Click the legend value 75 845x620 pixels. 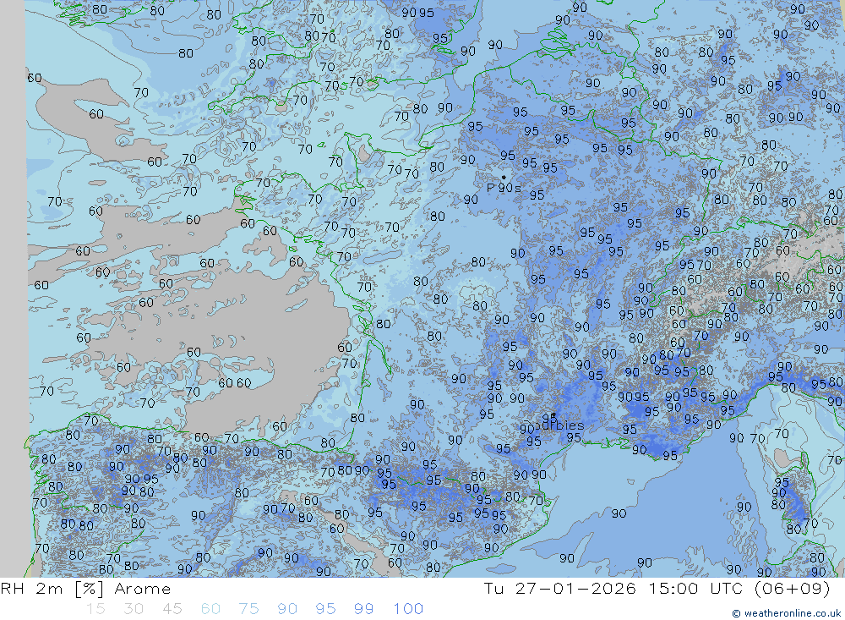(248, 609)
